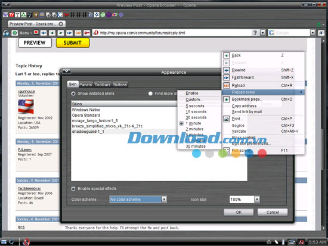Open the green triangle bookmark icon

(24, 15)
